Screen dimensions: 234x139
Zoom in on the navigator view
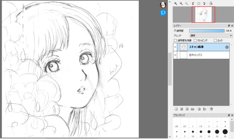pos(176,4)
